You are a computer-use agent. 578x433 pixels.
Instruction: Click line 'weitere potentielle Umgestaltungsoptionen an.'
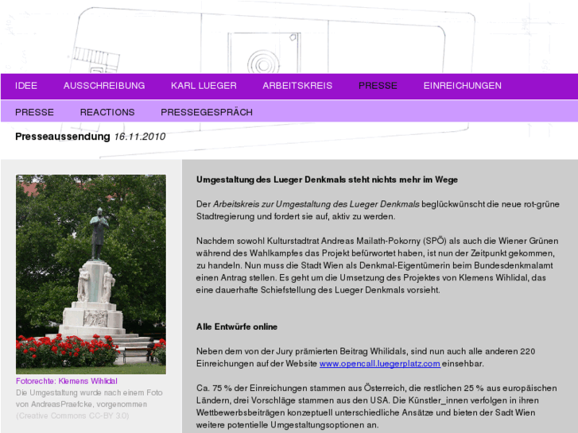[287, 425]
